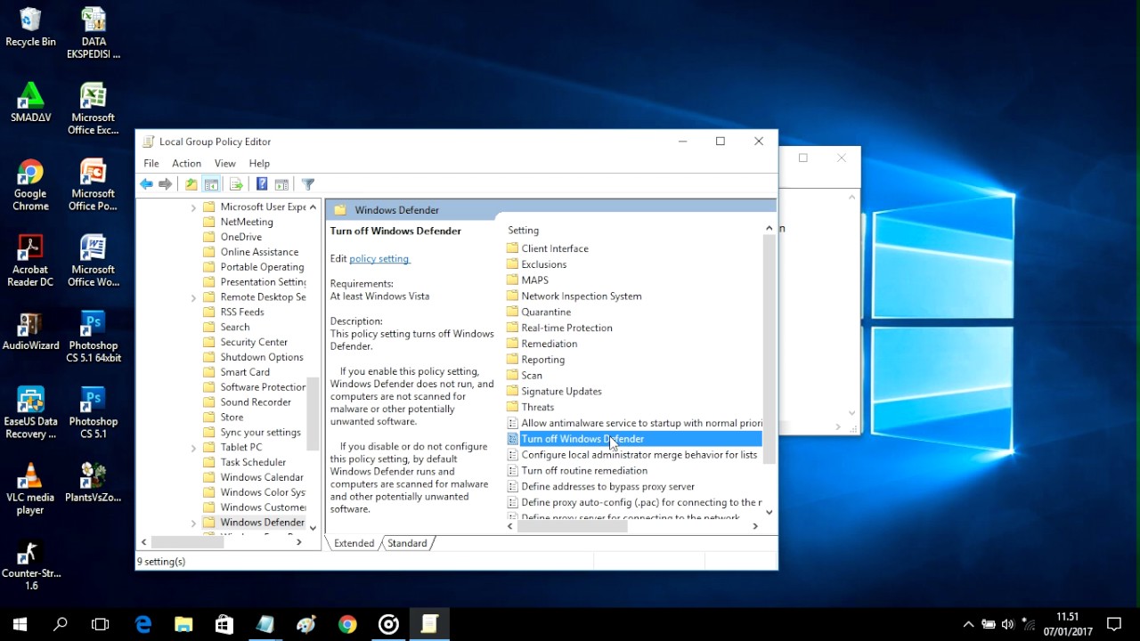1140x641 pixels.
Task: Expand the Tablet PC tree node
Action: (x=193, y=448)
